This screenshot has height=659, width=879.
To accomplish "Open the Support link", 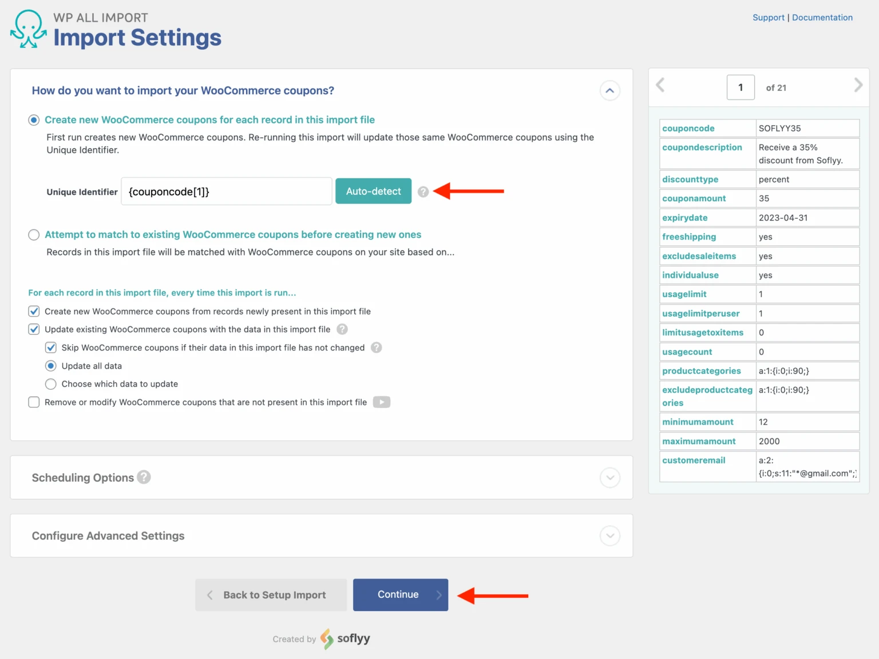I will (768, 18).
